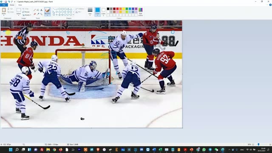Open FileZilla from taskbar
The height and width of the screenshot is (153, 272).
[42, 150]
